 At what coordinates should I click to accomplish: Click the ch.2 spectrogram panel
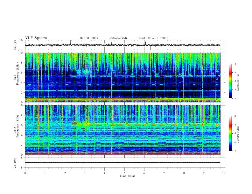tap(122, 130)
